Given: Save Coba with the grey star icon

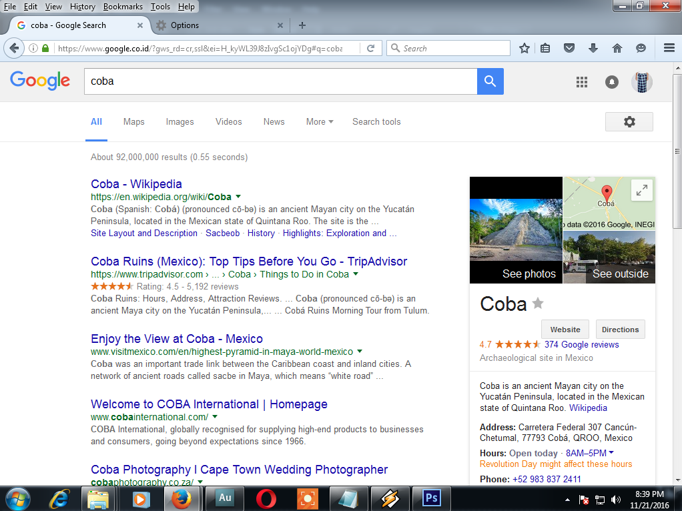Looking at the screenshot, I should 538,303.
